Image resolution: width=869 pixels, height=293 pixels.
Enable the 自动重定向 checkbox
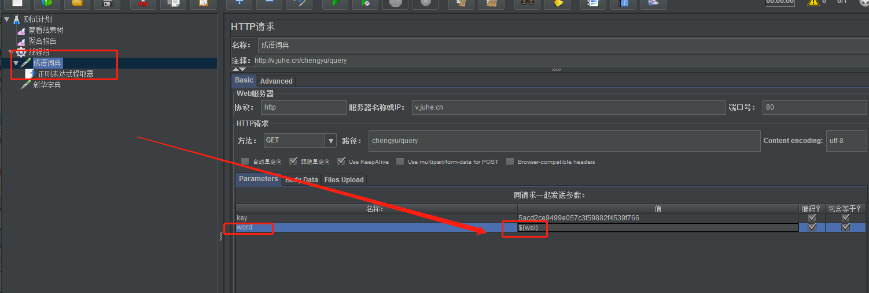(245, 161)
